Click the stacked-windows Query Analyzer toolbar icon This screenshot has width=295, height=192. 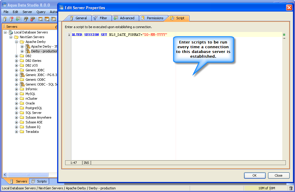[47, 19]
